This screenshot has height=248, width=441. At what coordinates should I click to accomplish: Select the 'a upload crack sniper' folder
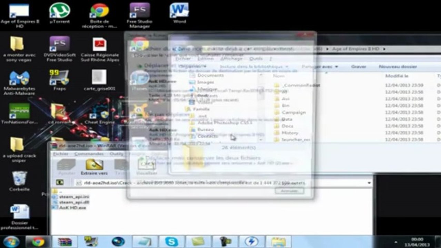pyautogui.click(x=19, y=150)
